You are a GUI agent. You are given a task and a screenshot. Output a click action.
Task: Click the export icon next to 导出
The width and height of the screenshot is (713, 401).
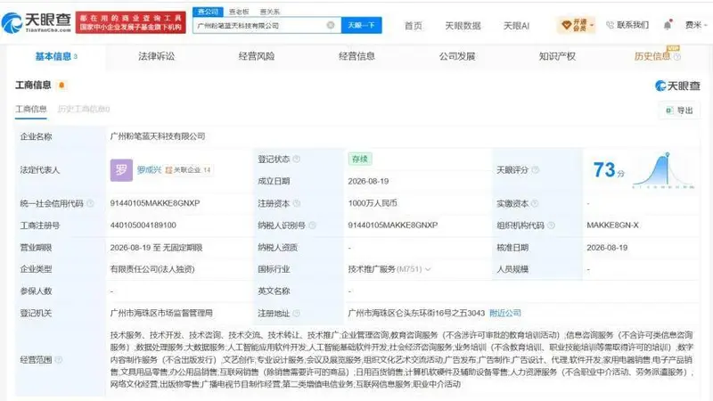coord(669,110)
